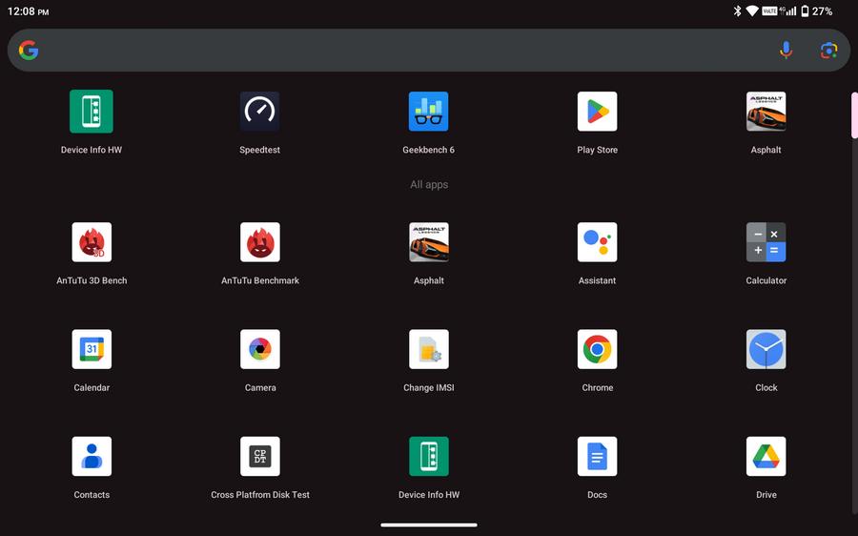The image size is (858, 536).
Task: Tap the Bluetooth status icon
Action: click(737, 10)
